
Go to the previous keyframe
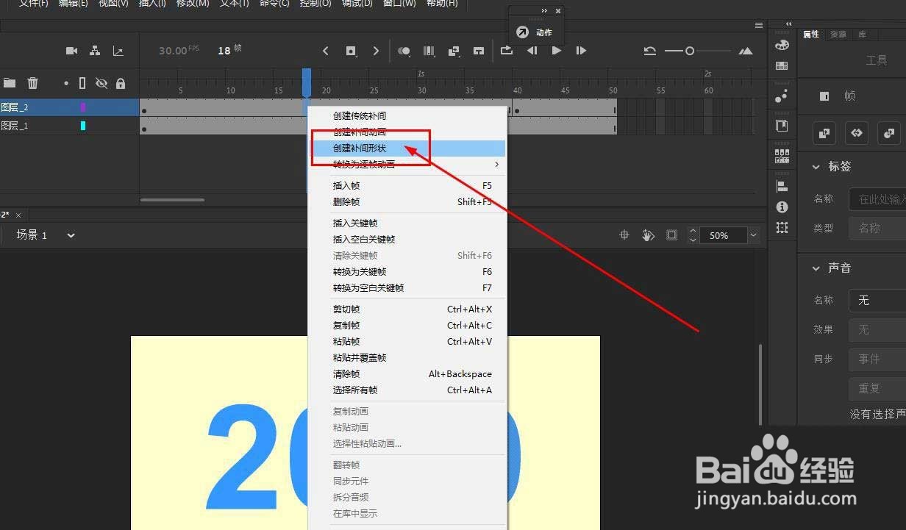point(326,51)
